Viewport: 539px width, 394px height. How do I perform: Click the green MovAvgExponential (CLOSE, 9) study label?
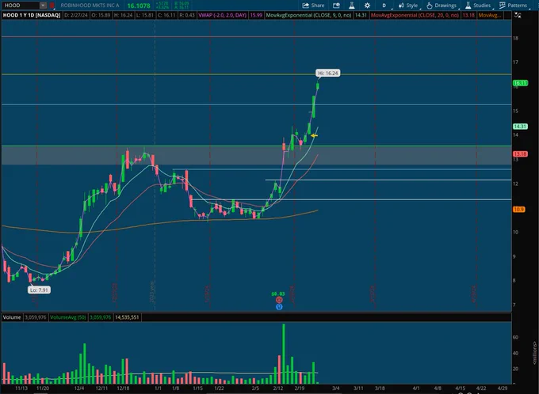(308, 15)
